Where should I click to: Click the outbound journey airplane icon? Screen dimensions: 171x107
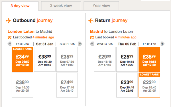[9, 20]
